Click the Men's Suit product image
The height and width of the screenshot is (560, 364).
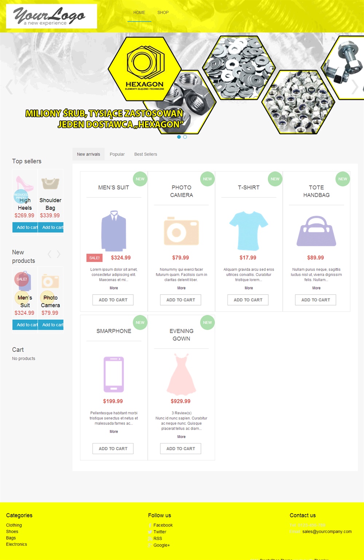114,231
